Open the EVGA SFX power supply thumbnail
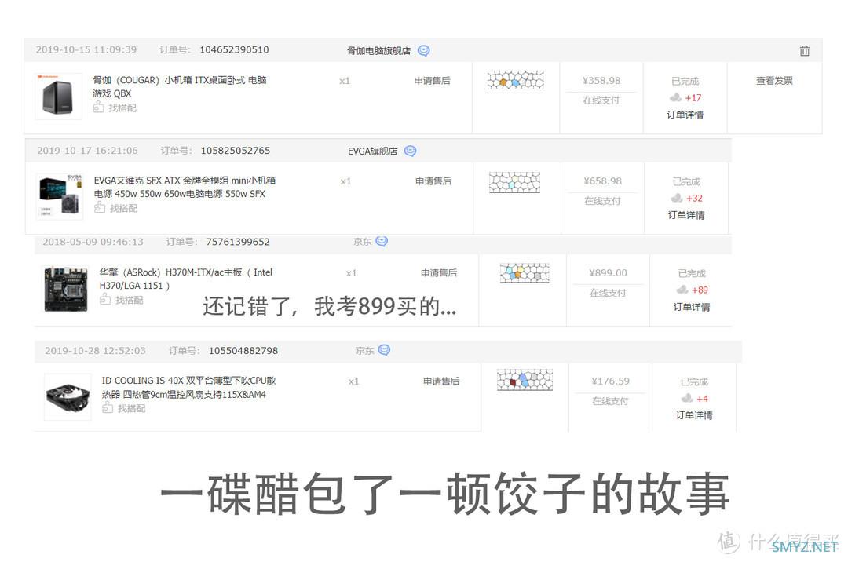The width and height of the screenshot is (848, 562). (60, 197)
